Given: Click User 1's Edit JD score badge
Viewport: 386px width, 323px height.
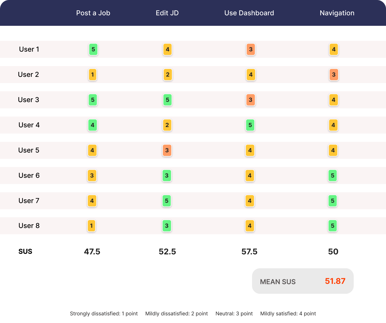Looking at the screenshot, I should [x=168, y=49].
